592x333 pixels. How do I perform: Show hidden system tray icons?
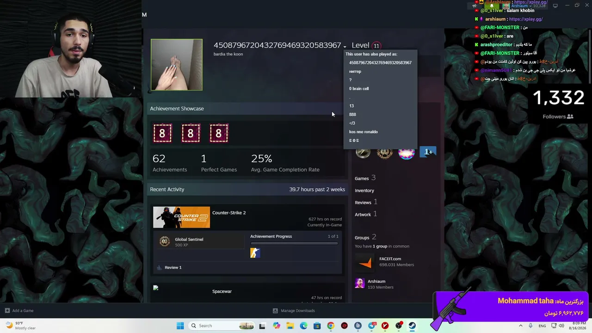click(521, 326)
